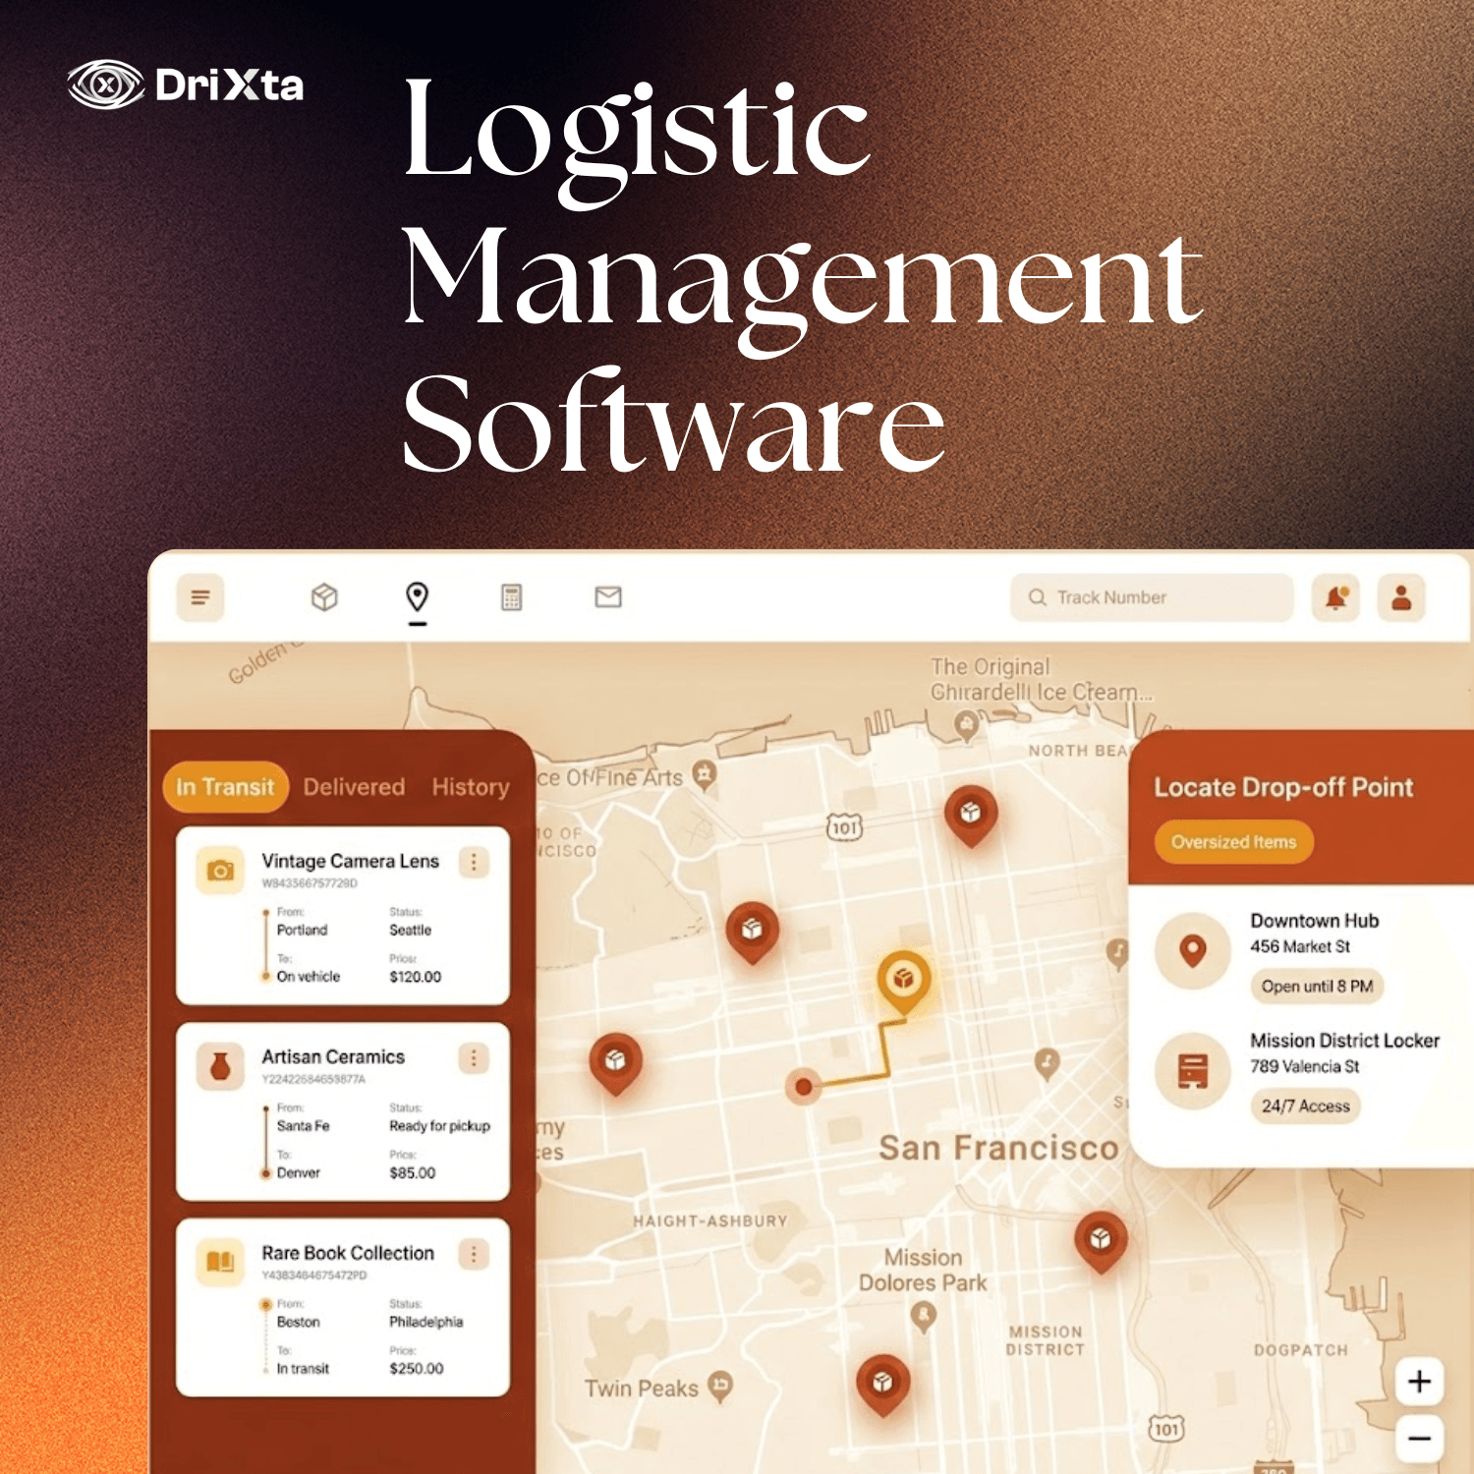Click the route origin dot on the map

804,1086
